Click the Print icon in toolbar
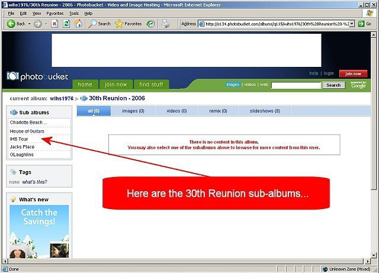379x273 pixels. point(165,24)
